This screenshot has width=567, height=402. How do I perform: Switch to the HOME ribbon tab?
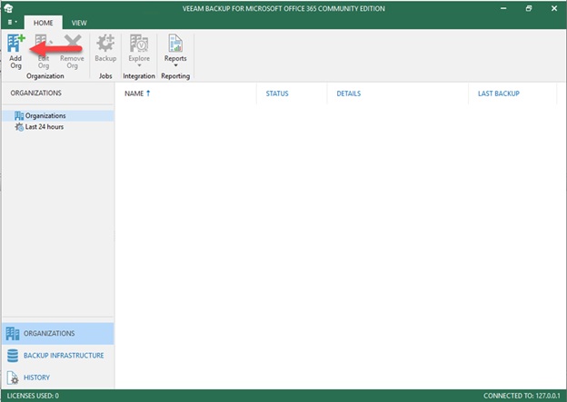pos(44,23)
